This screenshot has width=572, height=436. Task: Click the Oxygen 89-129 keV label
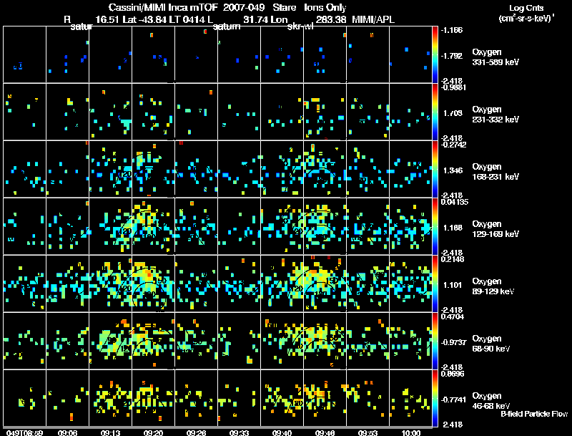pyautogui.click(x=493, y=286)
